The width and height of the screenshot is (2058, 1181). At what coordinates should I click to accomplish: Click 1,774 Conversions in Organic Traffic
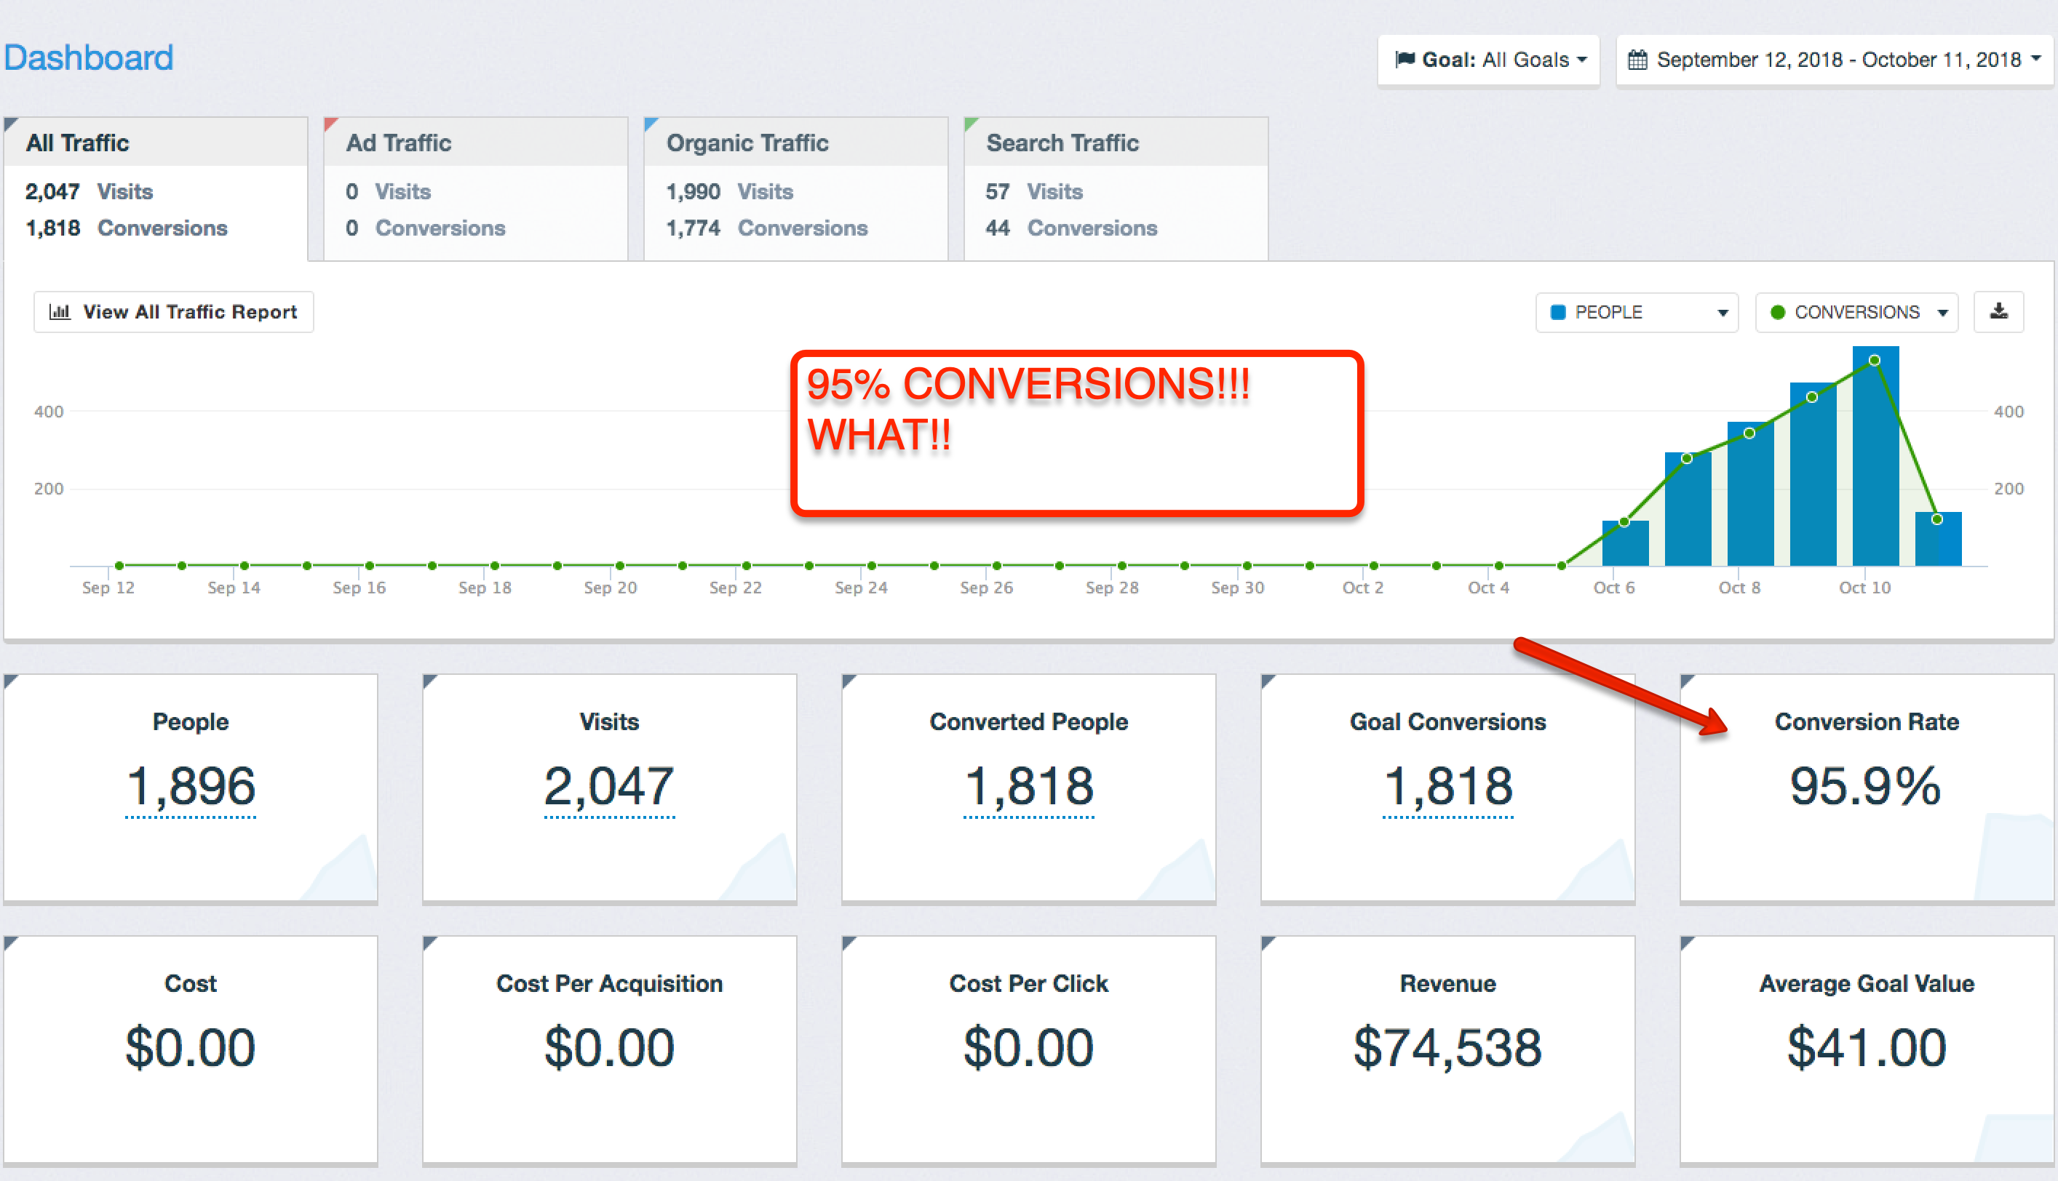click(767, 228)
